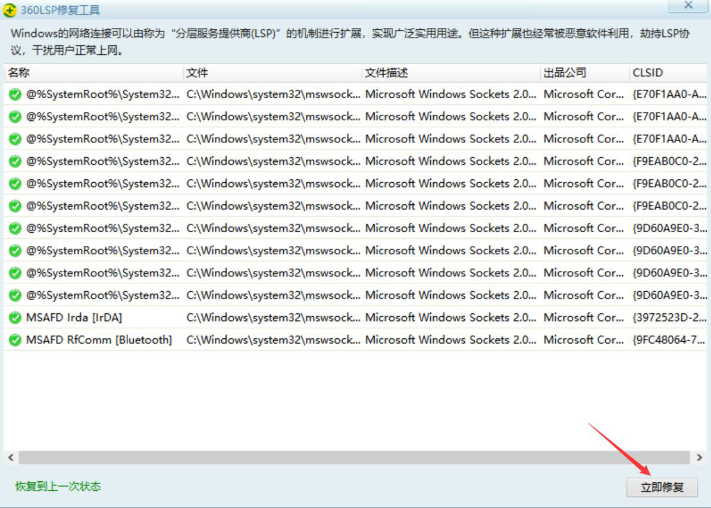Click Microsoft Cor... in MSAFD Irda row
The width and height of the screenshot is (711, 508).
coord(584,317)
